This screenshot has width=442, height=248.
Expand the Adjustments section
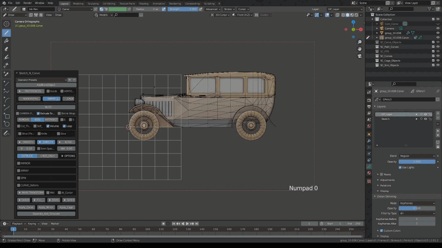tap(387, 180)
